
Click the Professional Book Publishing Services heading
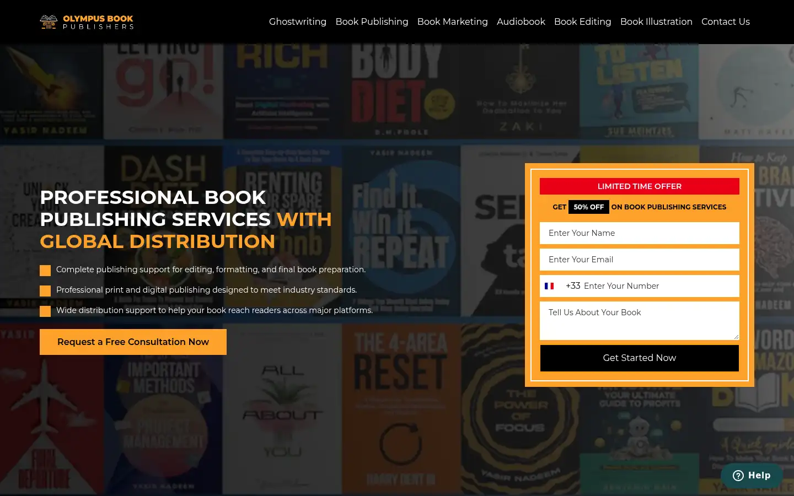click(186, 219)
